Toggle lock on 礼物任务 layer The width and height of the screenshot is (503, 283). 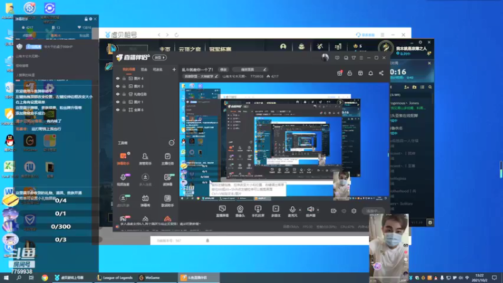[124, 94]
